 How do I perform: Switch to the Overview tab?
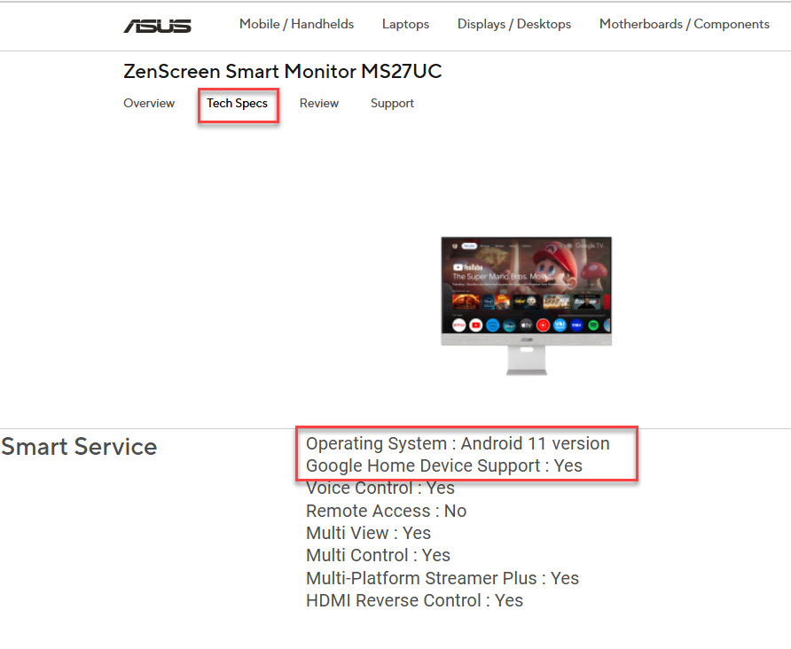(x=149, y=104)
